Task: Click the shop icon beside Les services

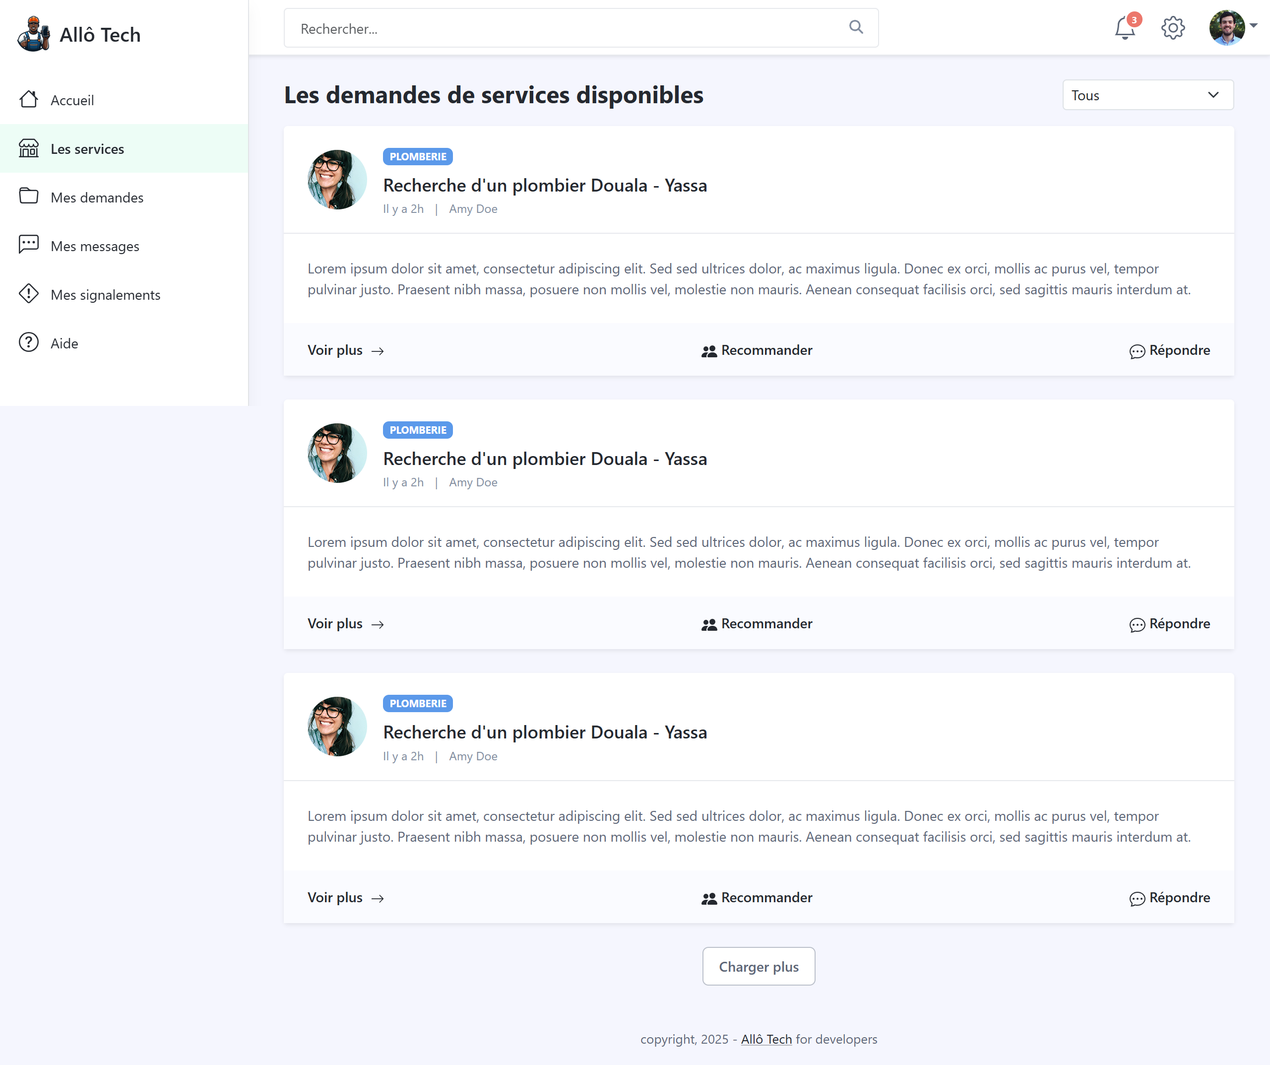Action: (x=28, y=148)
